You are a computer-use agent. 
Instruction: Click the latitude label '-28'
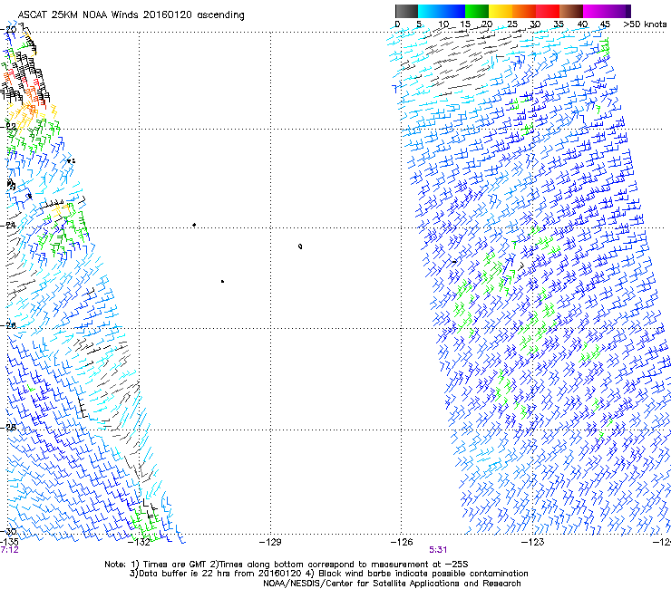tap(8, 428)
